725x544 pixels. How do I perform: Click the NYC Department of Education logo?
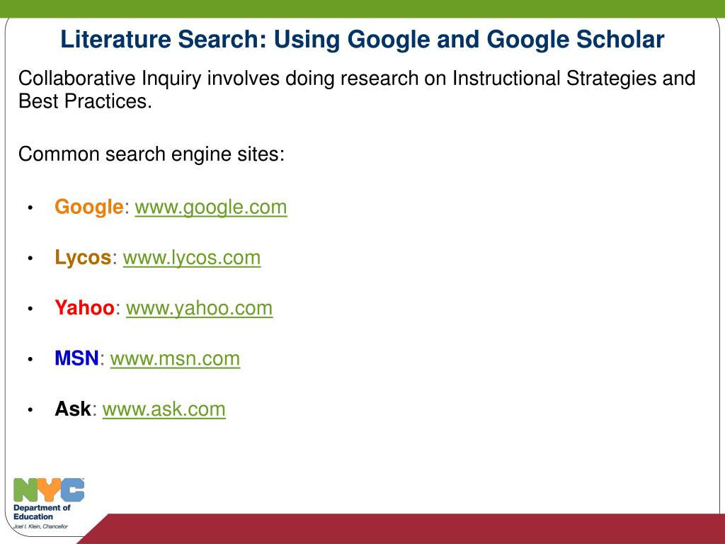click(49, 504)
